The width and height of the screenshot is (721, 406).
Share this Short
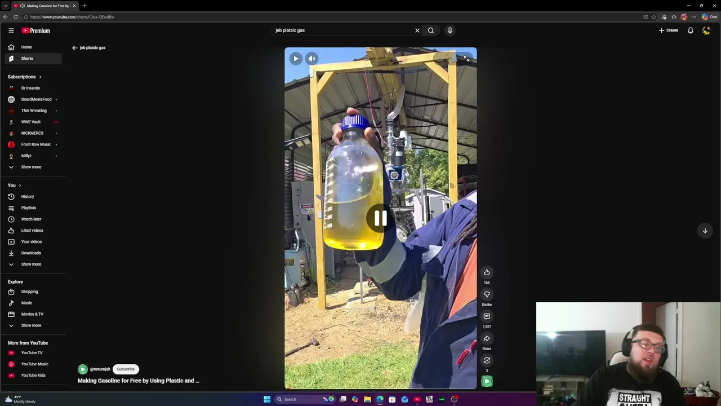tap(487, 338)
